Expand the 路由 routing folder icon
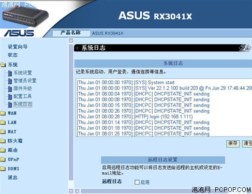 click(x=3, y=150)
